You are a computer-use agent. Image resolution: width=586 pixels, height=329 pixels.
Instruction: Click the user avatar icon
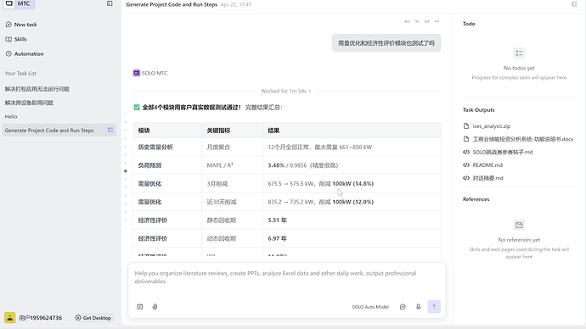click(9, 318)
